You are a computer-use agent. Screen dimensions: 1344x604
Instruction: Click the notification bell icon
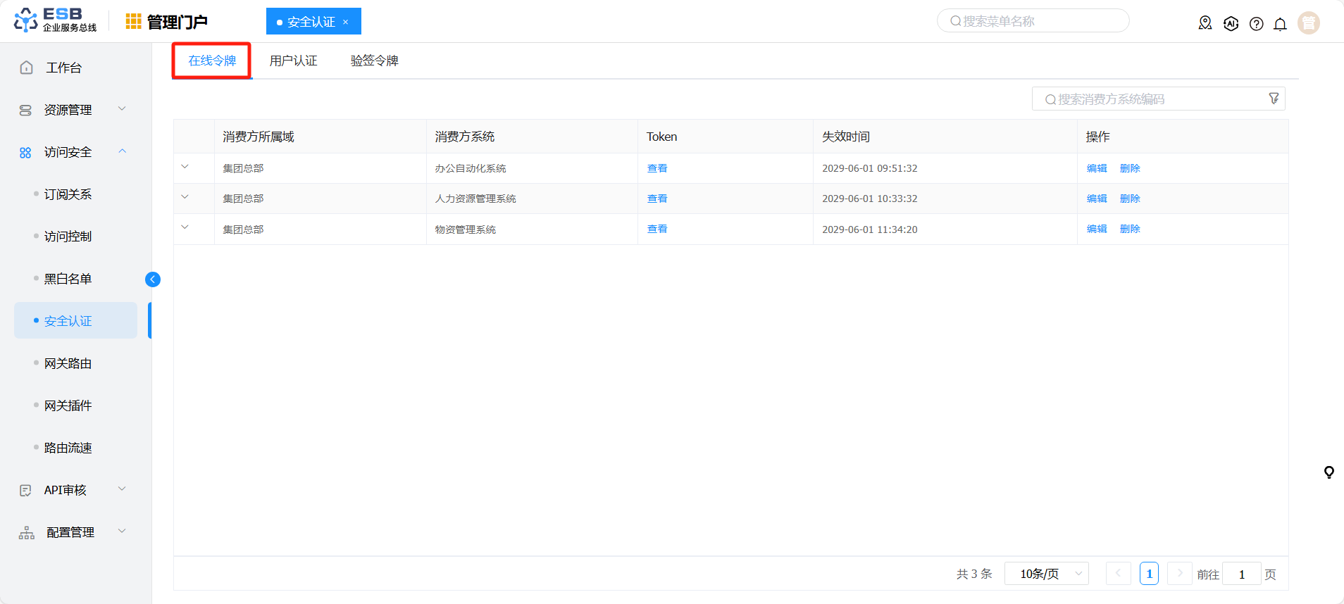[1280, 24]
